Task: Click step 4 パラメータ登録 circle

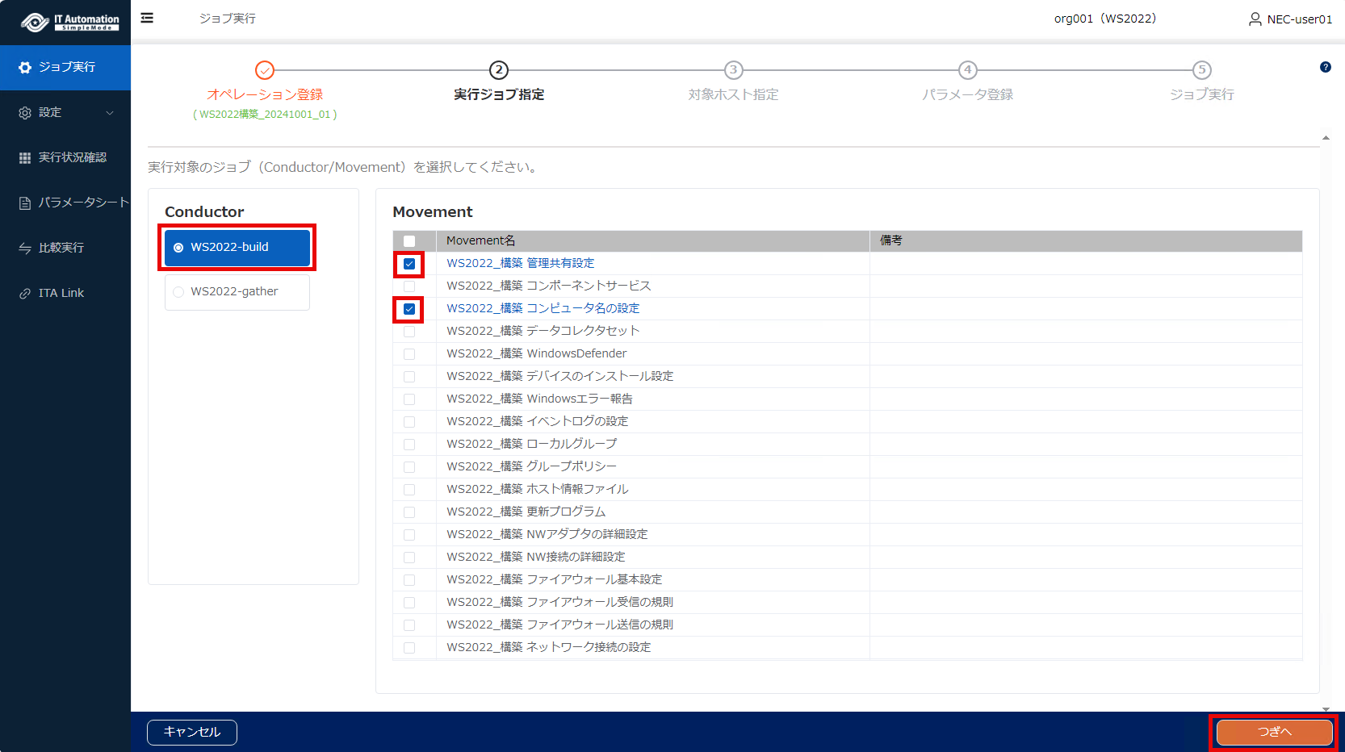Action: click(x=967, y=70)
